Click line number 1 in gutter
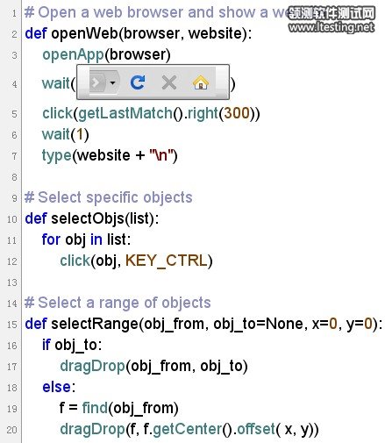The image size is (385, 443). [x=14, y=13]
